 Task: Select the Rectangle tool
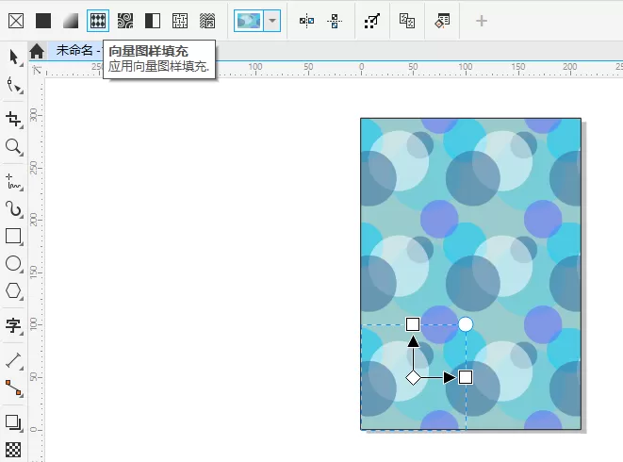tap(13, 236)
